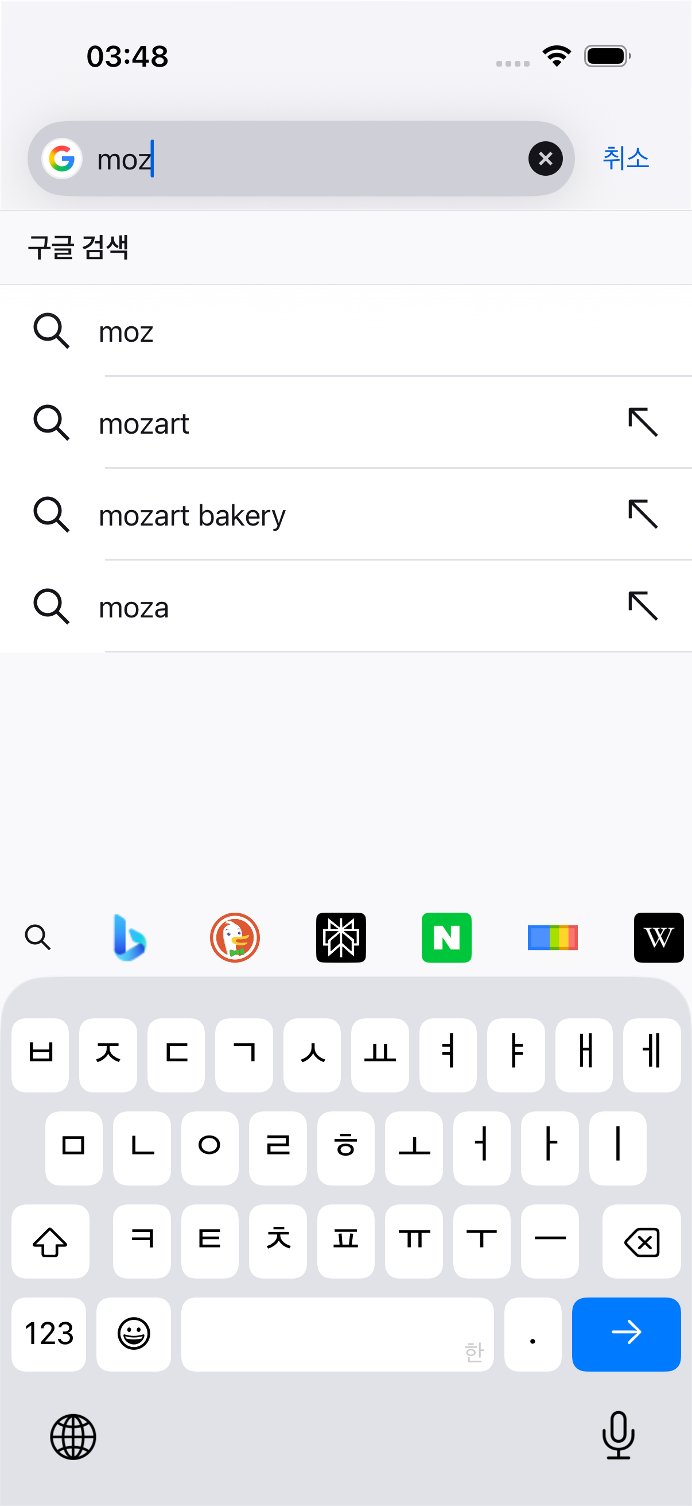Focus the search field containing 'moz'

coord(301,159)
